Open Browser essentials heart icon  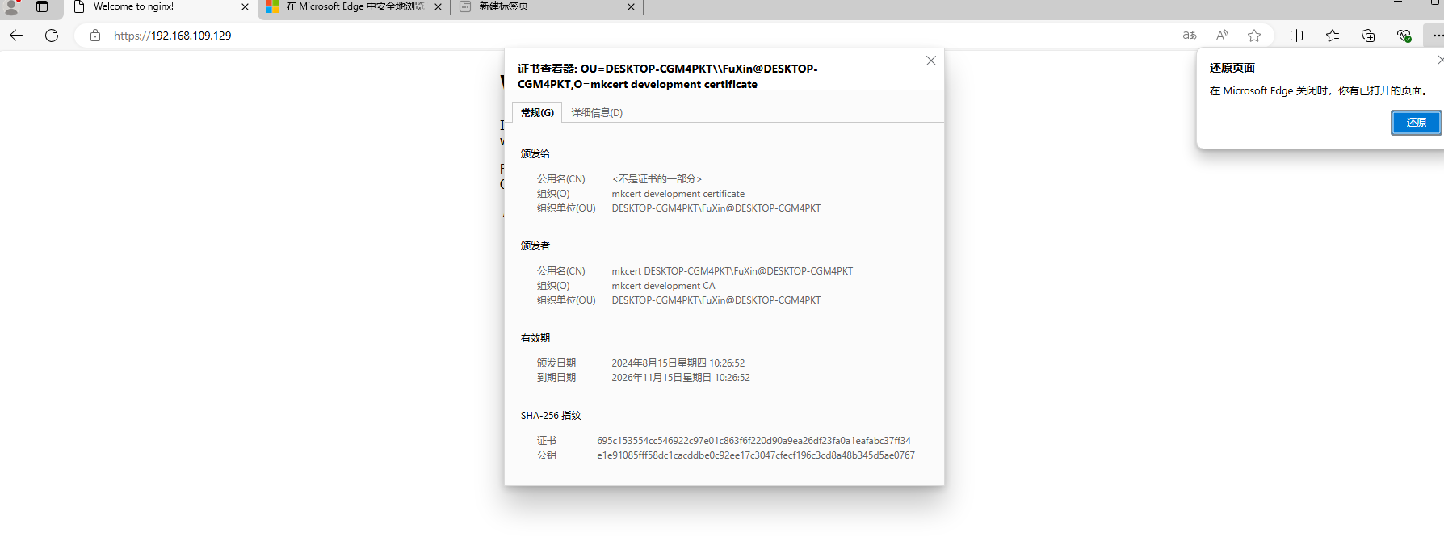tap(1404, 36)
